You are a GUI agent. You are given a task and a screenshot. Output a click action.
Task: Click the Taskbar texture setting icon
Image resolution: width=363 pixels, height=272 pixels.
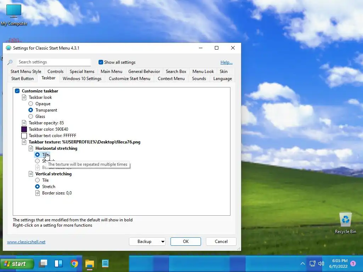coord(24,142)
